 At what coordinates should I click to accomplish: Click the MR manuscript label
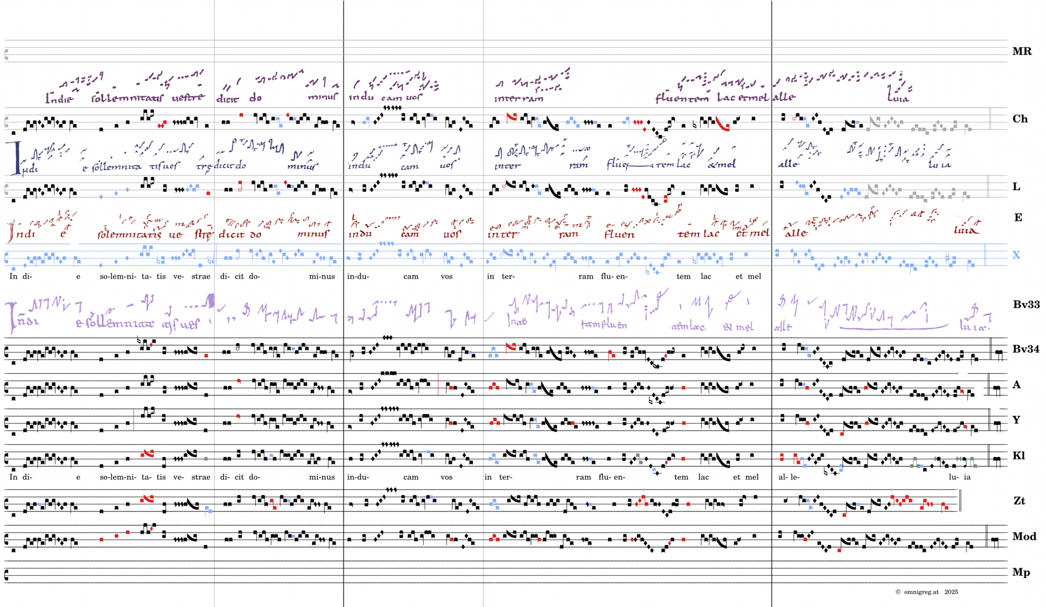point(1022,51)
